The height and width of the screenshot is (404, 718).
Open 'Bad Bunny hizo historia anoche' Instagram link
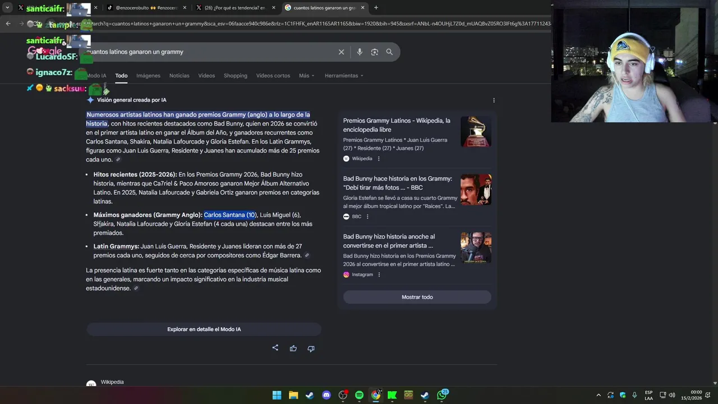click(x=389, y=241)
